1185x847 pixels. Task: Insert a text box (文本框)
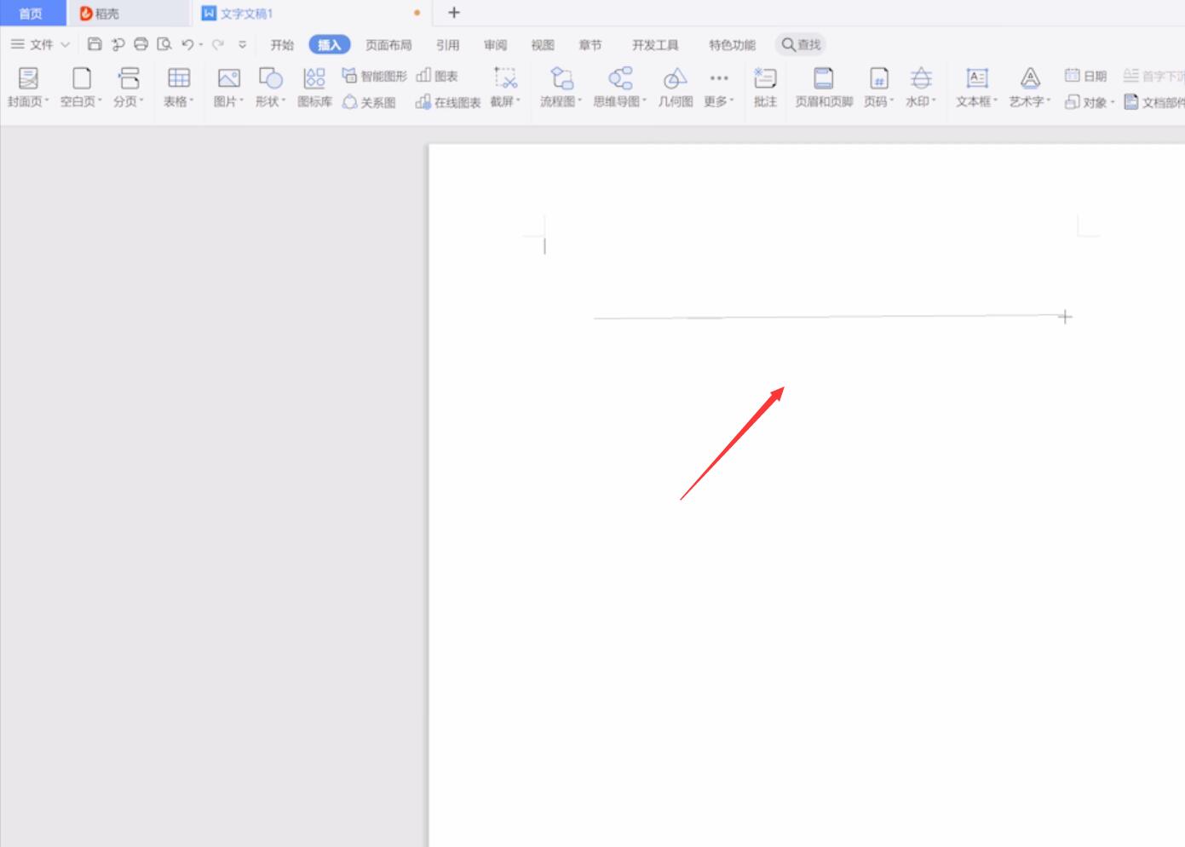coord(977,88)
